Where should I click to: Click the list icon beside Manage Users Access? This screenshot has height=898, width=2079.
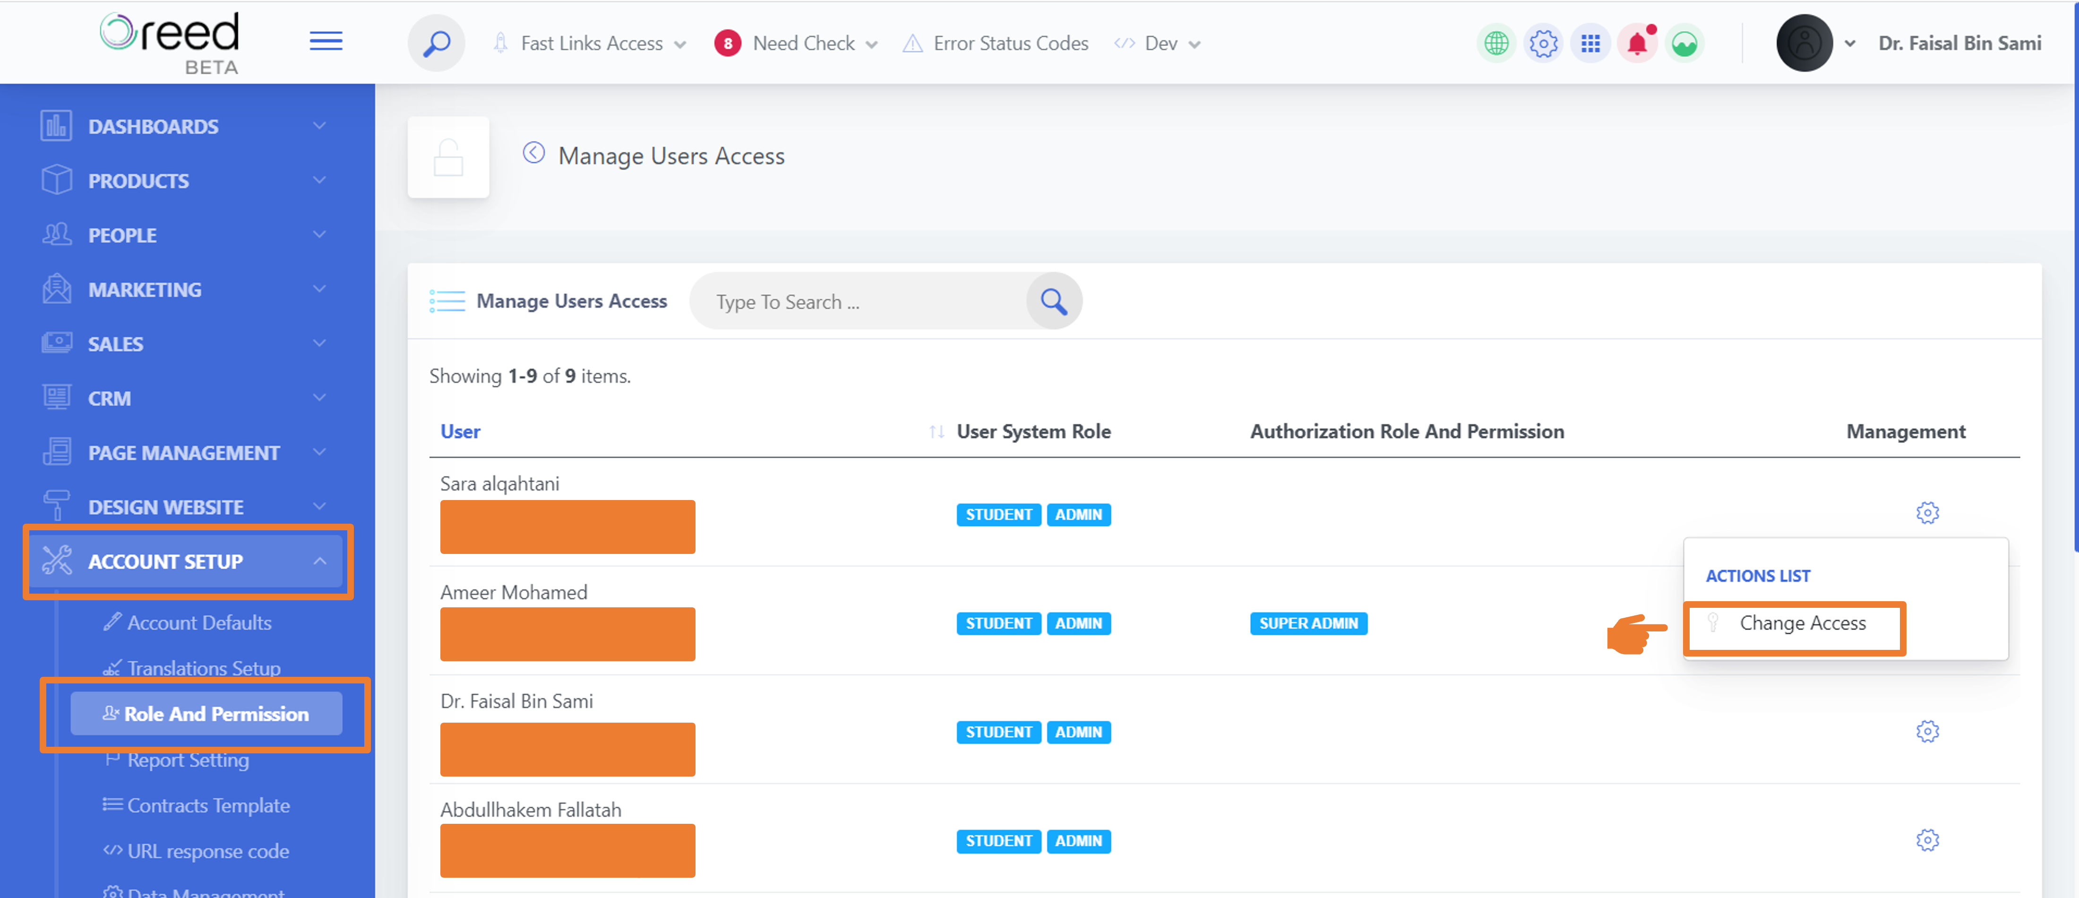pos(447,301)
